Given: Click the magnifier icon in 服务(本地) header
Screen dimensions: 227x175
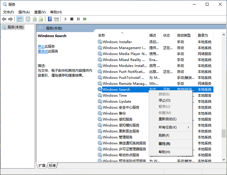Looking at the screenshot, I should [41, 28].
